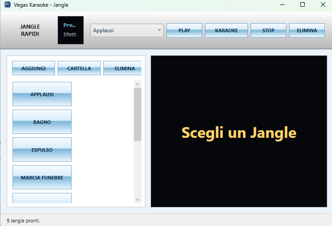This screenshot has height=226, width=332.
Task: Click the top-right PLAY button
Action: (x=184, y=30)
